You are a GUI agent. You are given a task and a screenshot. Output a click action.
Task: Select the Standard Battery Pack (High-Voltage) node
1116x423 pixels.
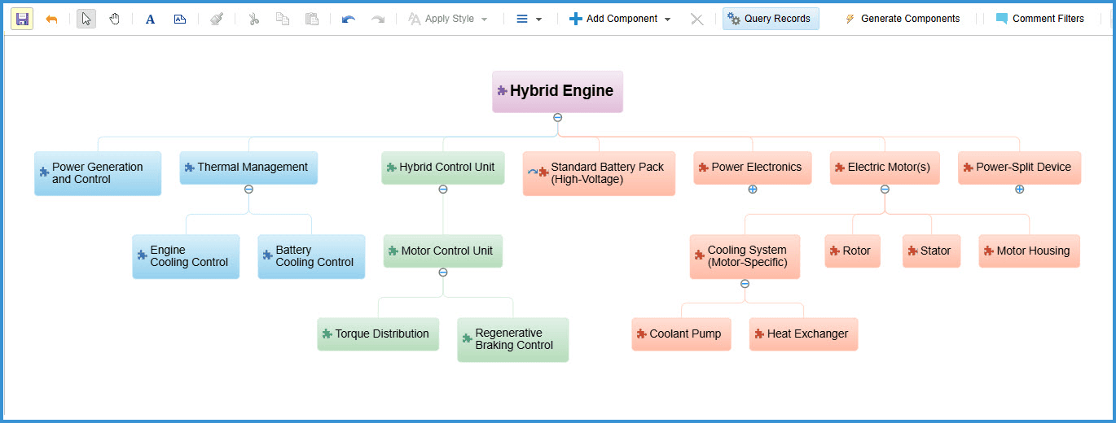click(599, 173)
